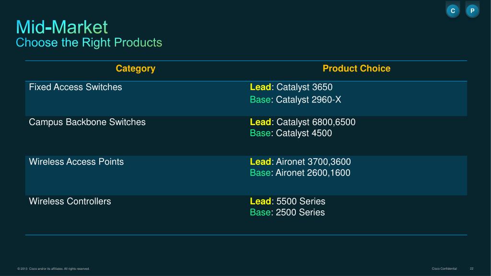Click the Fixed Access Switches row label

(x=75, y=87)
